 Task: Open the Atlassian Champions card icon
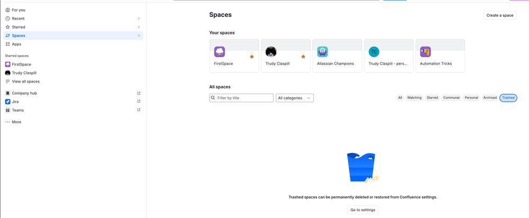(322, 52)
